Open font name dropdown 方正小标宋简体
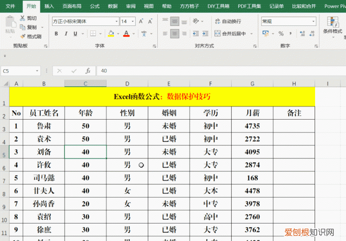This screenshot has height=241, width=346. pos(117,21)
